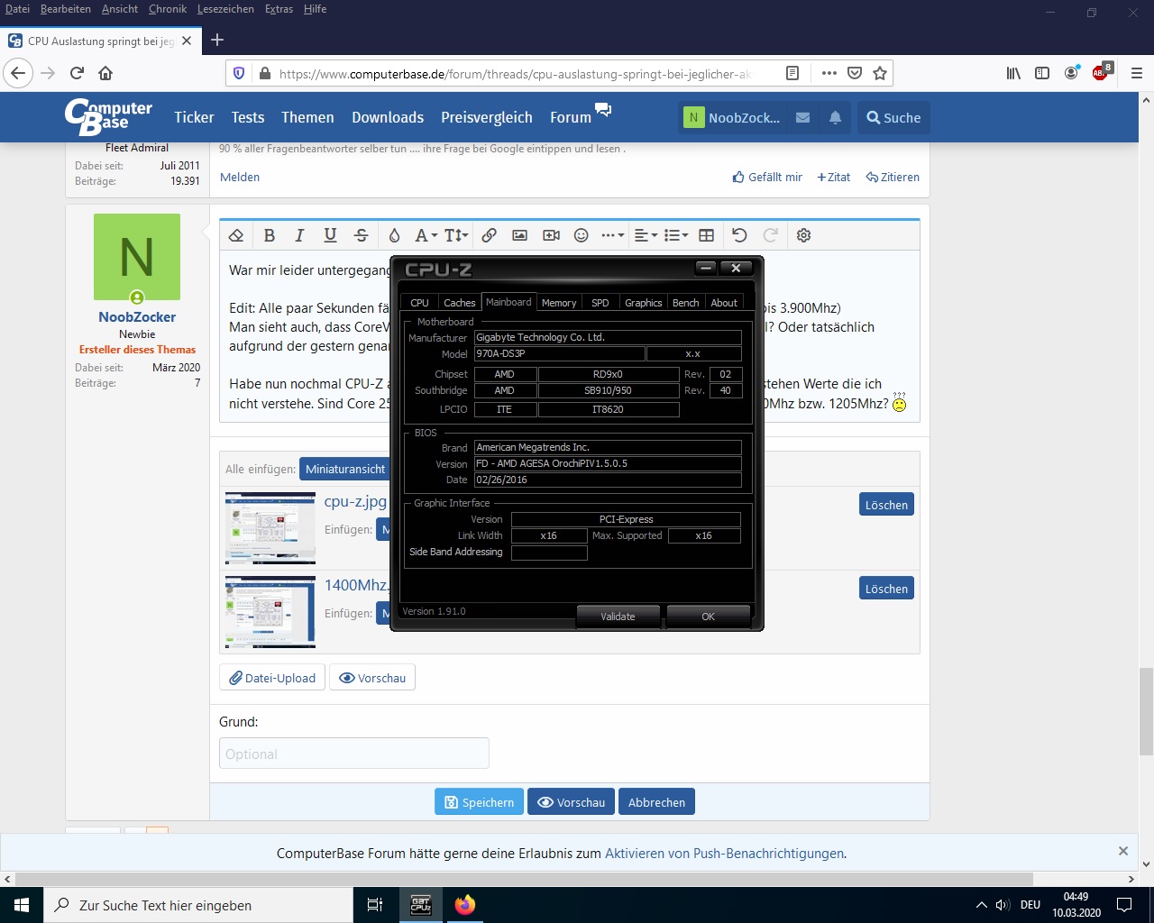Open the Windows Start menu
This screenshot has height=923, width=1154.
tap(22, 905)
